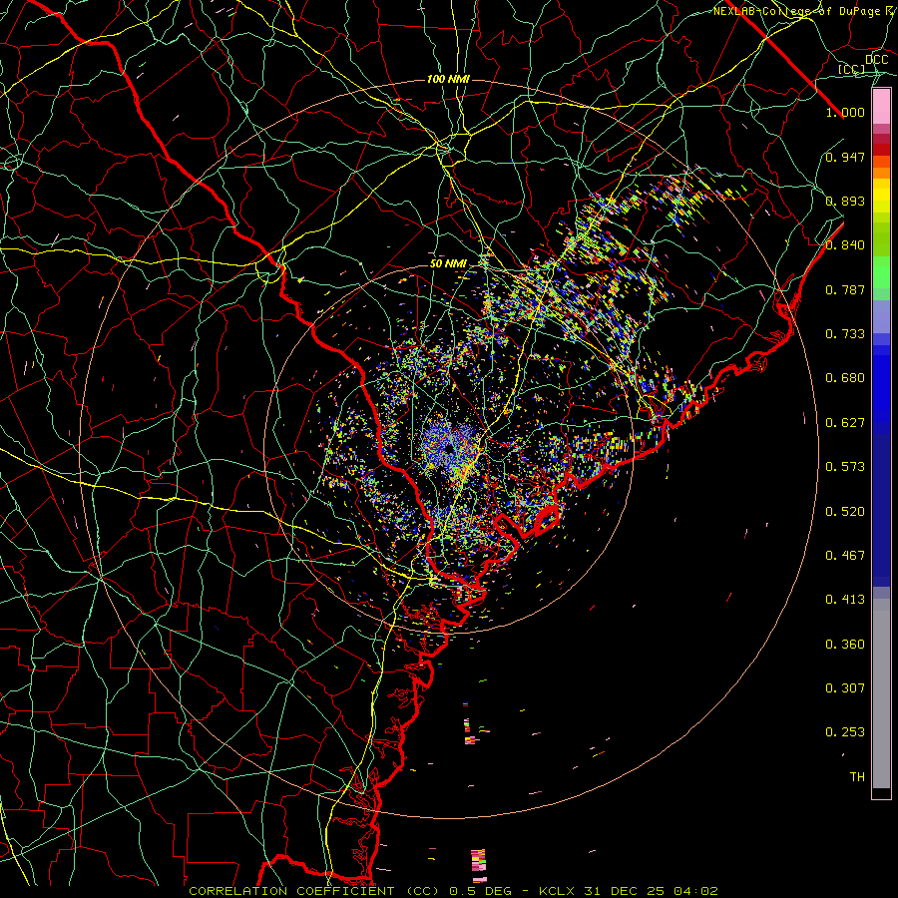Click the 0.520 color scale value

click(845, 512)
